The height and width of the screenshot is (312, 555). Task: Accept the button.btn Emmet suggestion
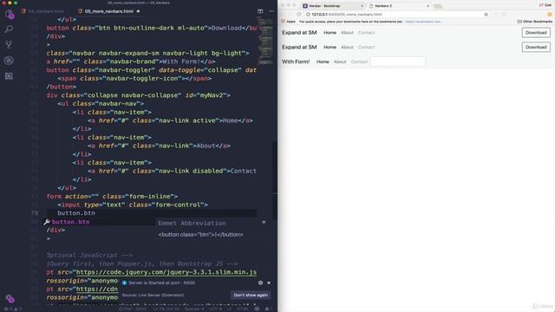coord(70,222)
